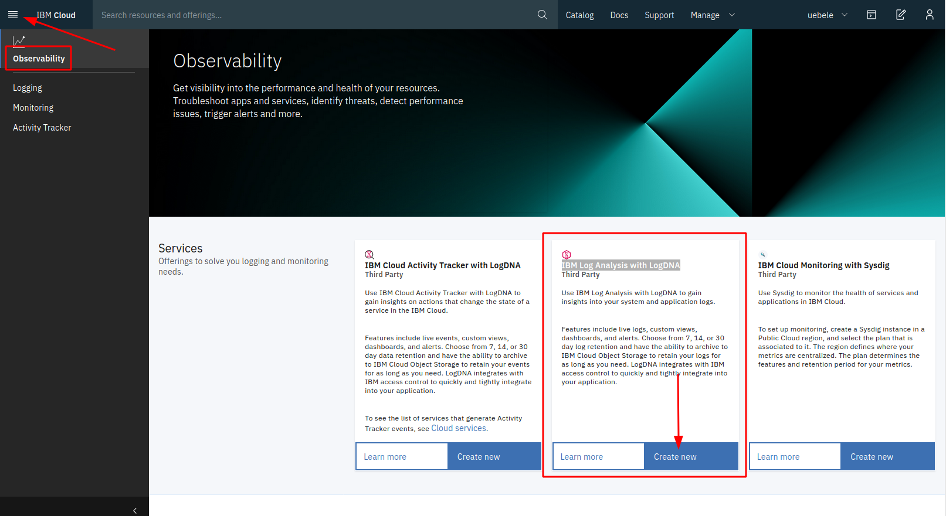Click the IBM Cloud Activity Tracker with LogDNA title
The width and height of the screenshot is (946, 516).
coord(443,265)
